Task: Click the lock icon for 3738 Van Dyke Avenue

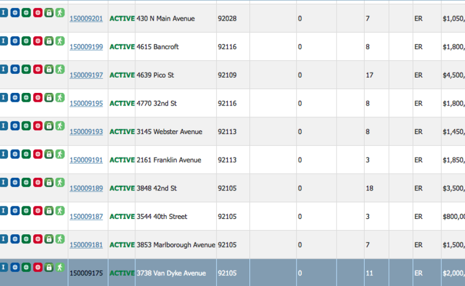Action: coord(49,268)
